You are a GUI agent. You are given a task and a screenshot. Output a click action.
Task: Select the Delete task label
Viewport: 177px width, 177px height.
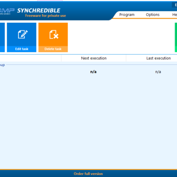53,49
